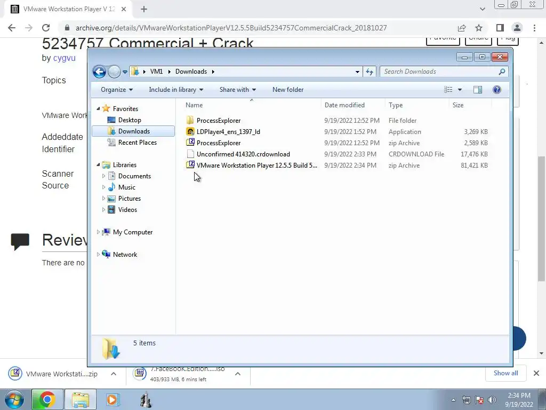Select My Computer in navigation pane
The image size is (546, 410).
tap(133, 232)
